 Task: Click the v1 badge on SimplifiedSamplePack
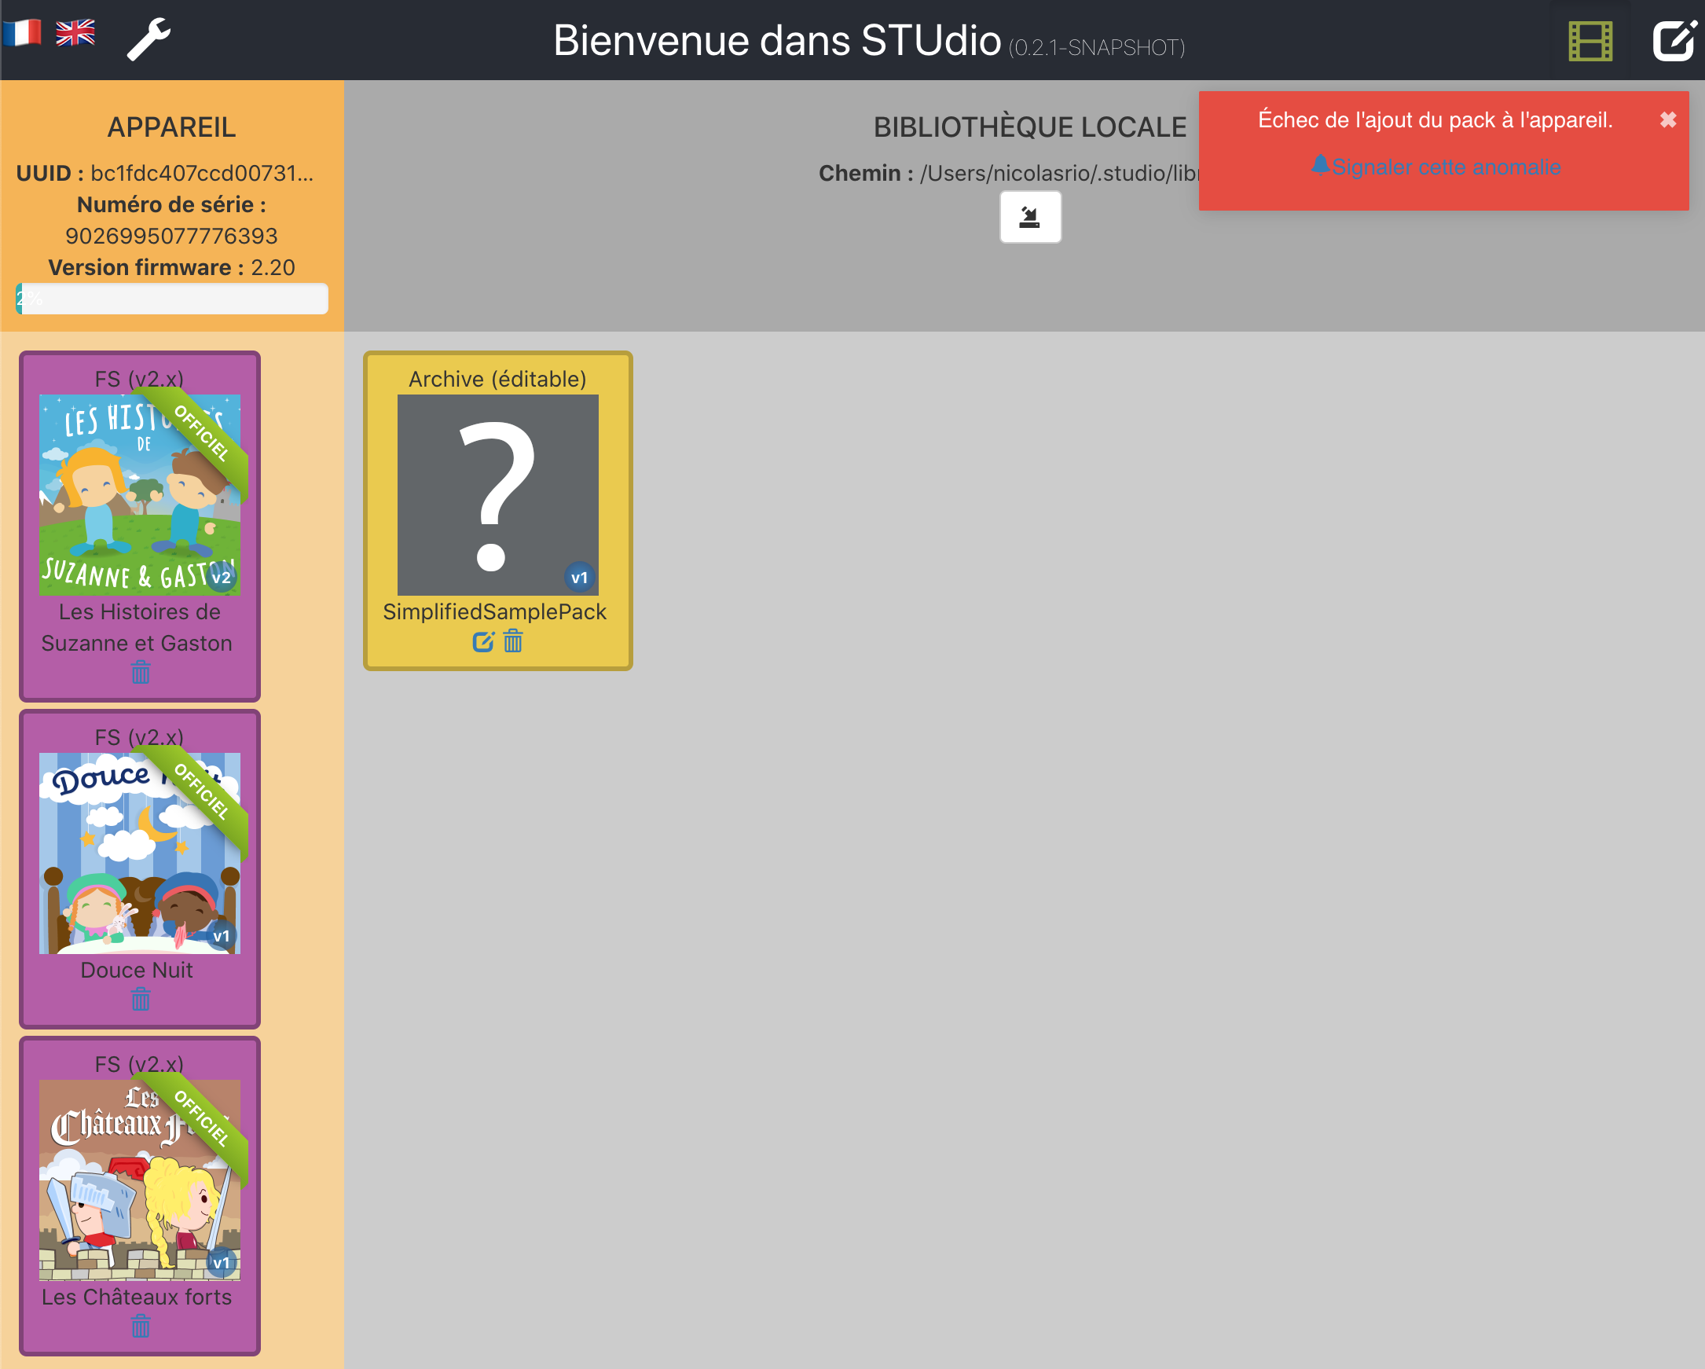(x=580, y=577)
